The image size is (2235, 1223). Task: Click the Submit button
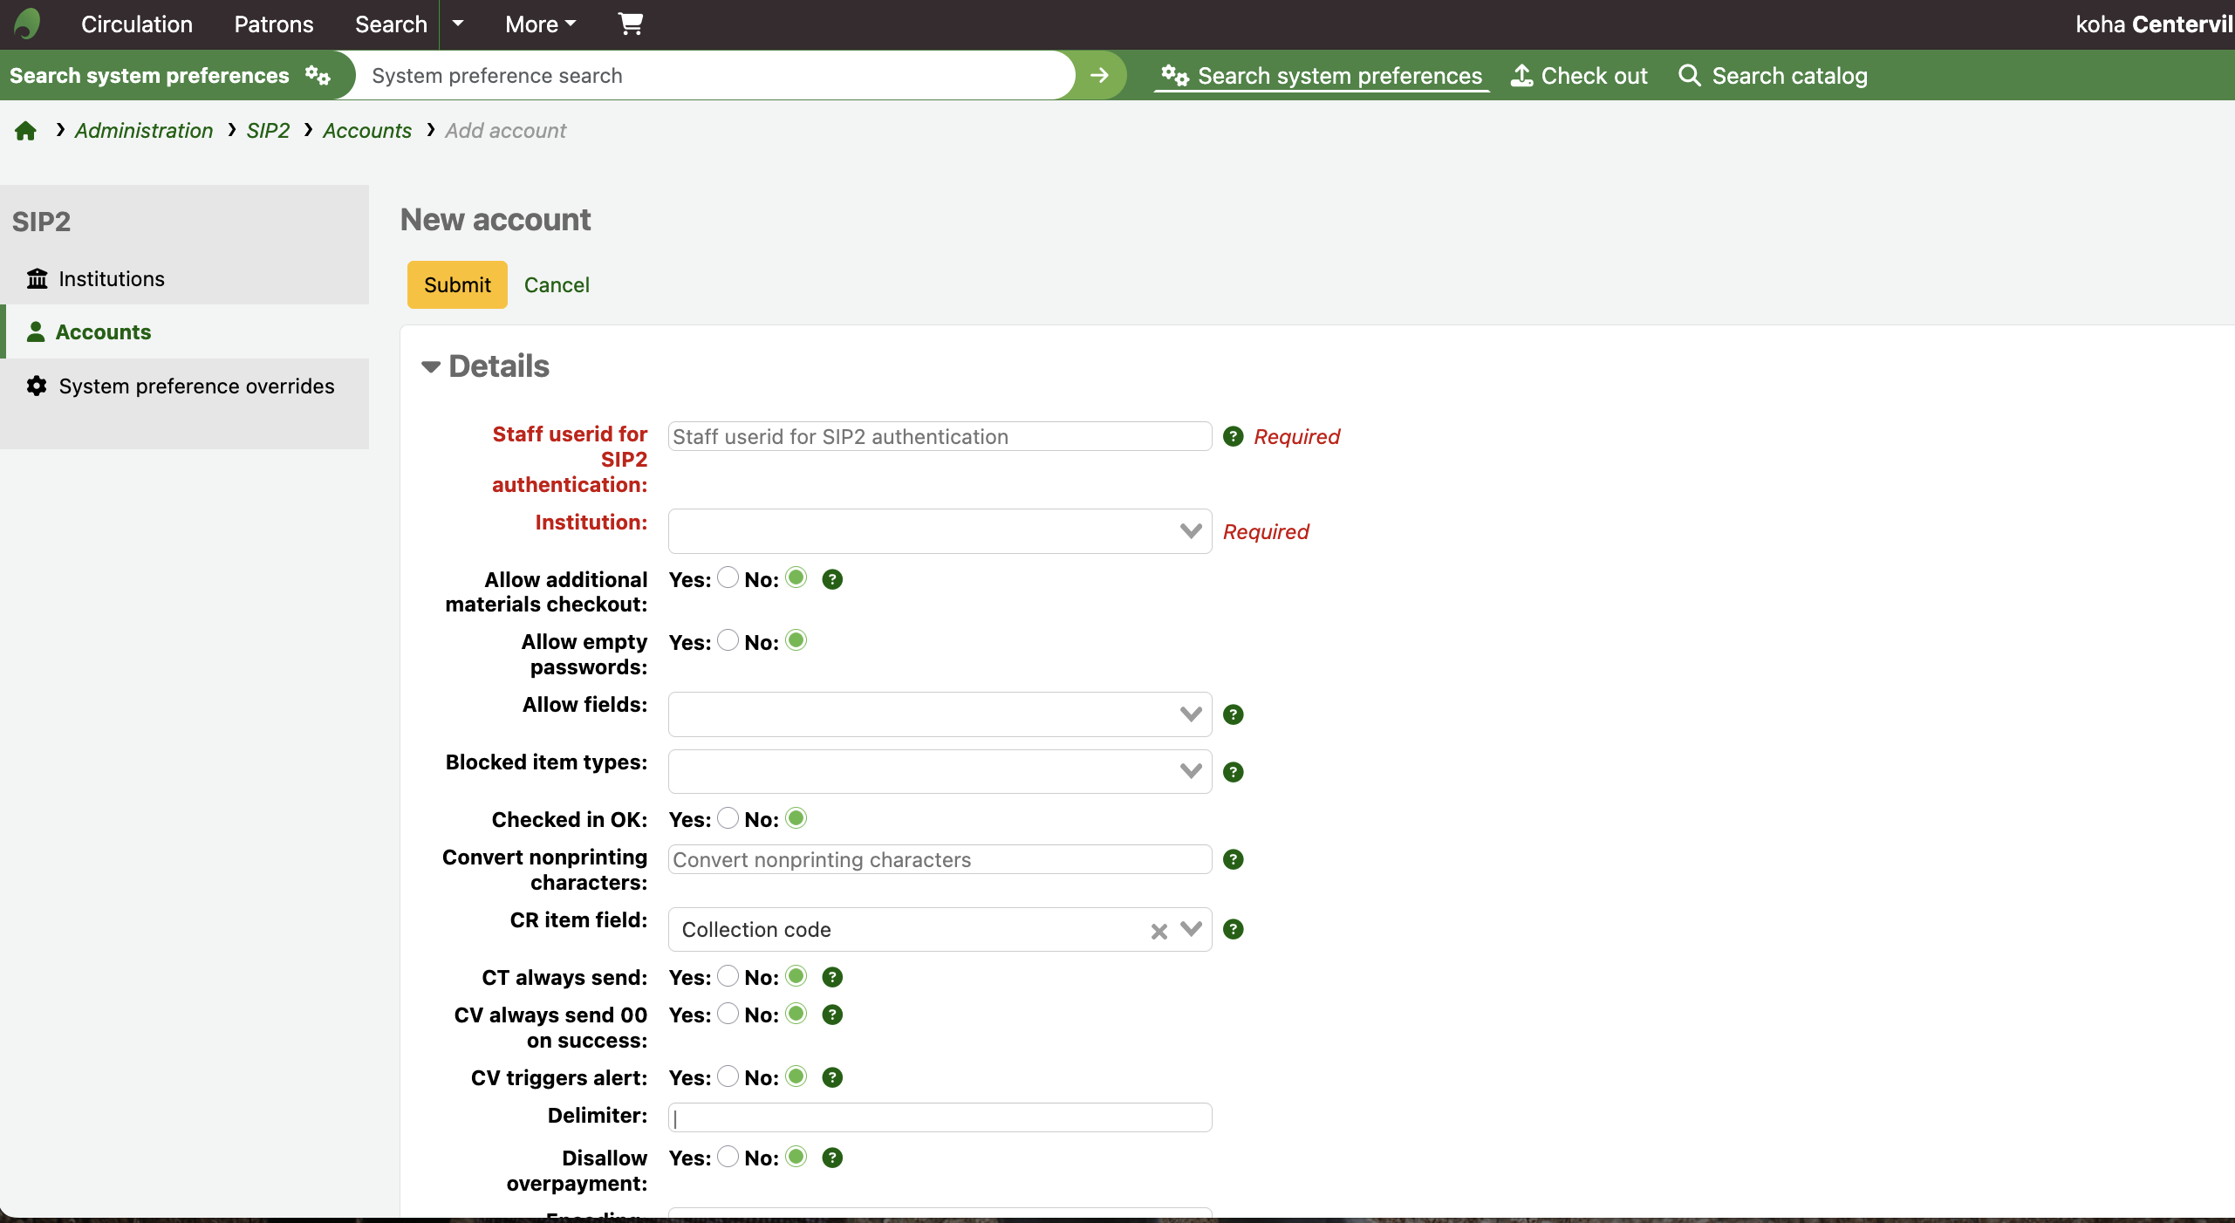click(x=457, y=284)
